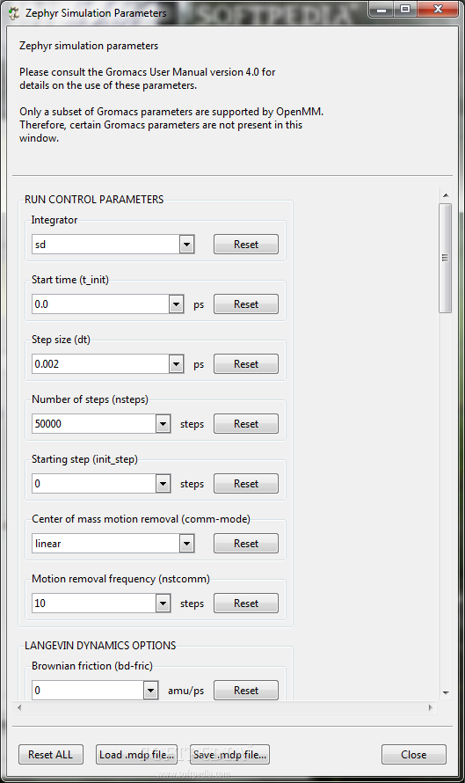This screenshot has height=783, width=465.
Task: Reset the Integrator parameter
Action: tap(246, 245)
